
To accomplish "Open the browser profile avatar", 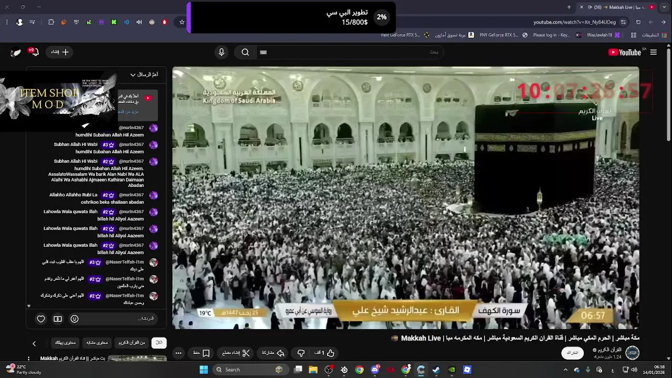I will click(x=19, y=22).
